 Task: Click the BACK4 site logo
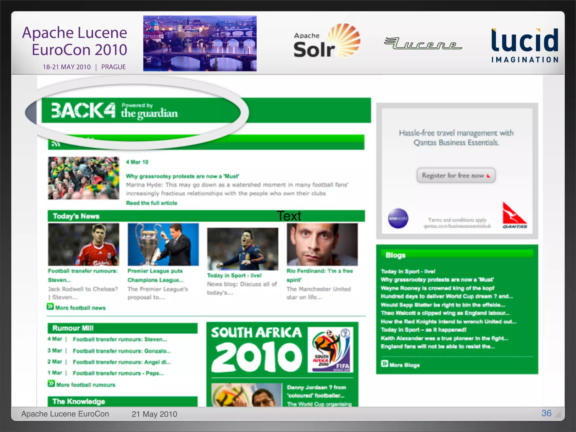[83, 110]
